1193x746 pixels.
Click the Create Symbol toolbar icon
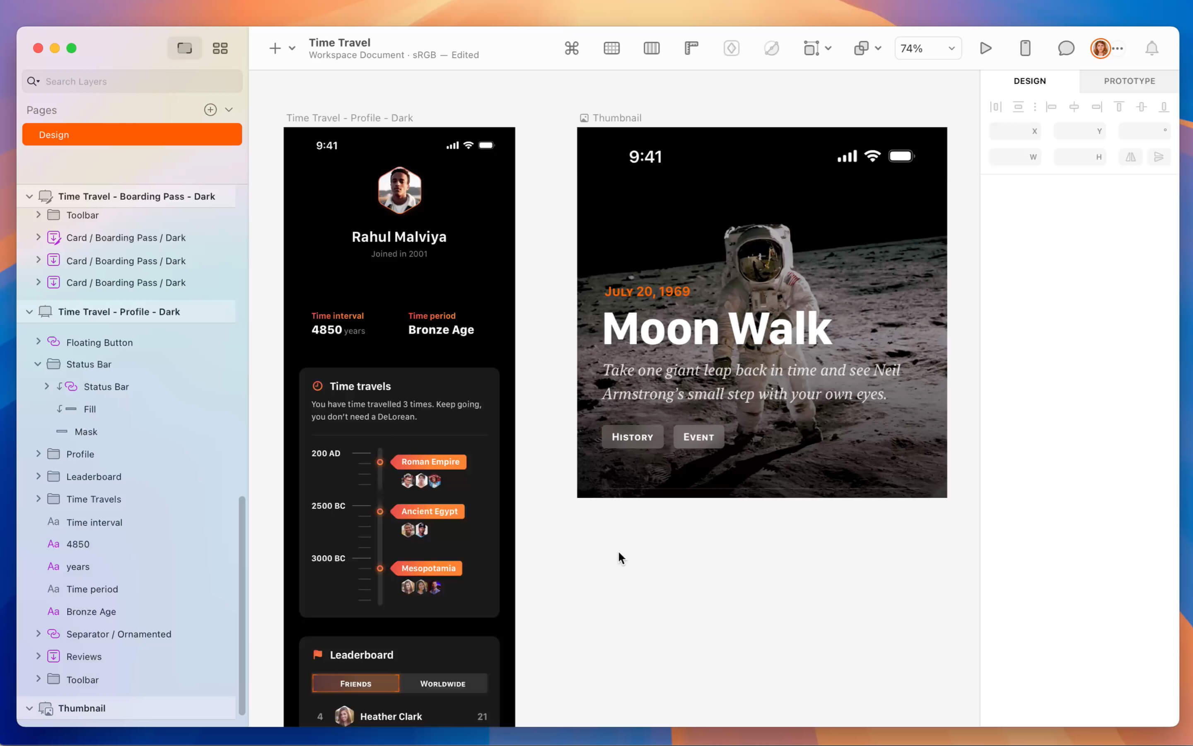(x=731, y=48)
